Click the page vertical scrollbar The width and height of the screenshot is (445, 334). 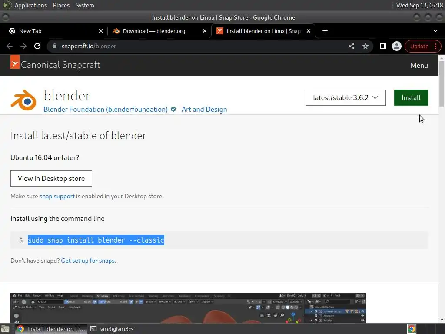[442, 84]
